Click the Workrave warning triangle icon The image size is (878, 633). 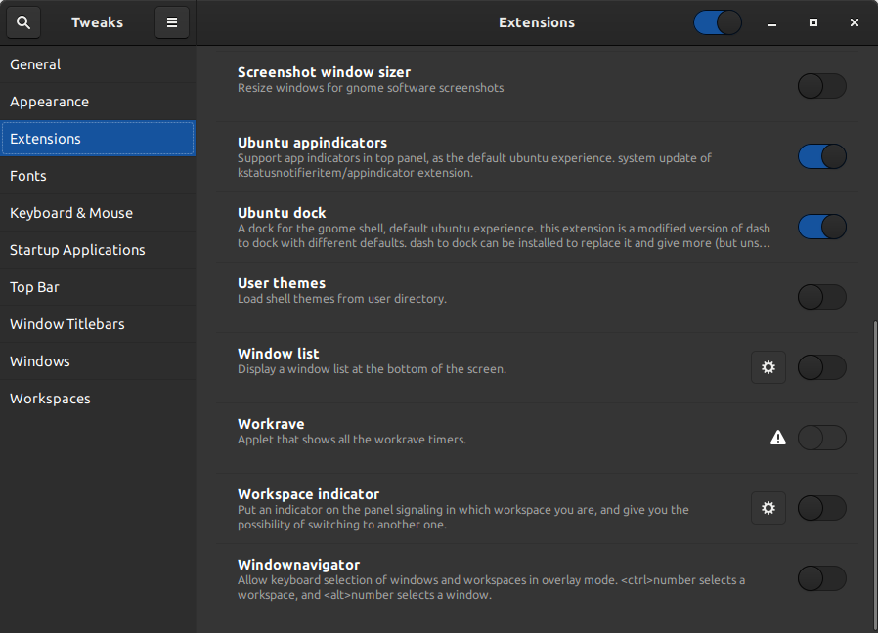778,438
